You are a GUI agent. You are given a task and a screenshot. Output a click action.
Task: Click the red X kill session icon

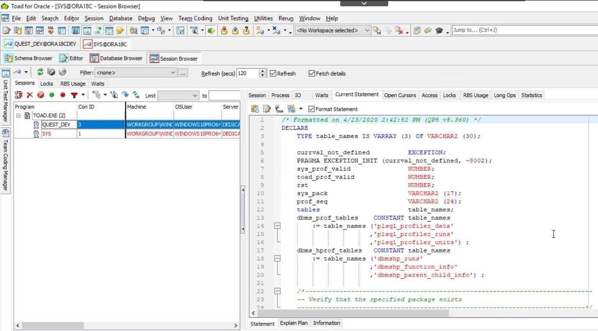pos(30,95)
